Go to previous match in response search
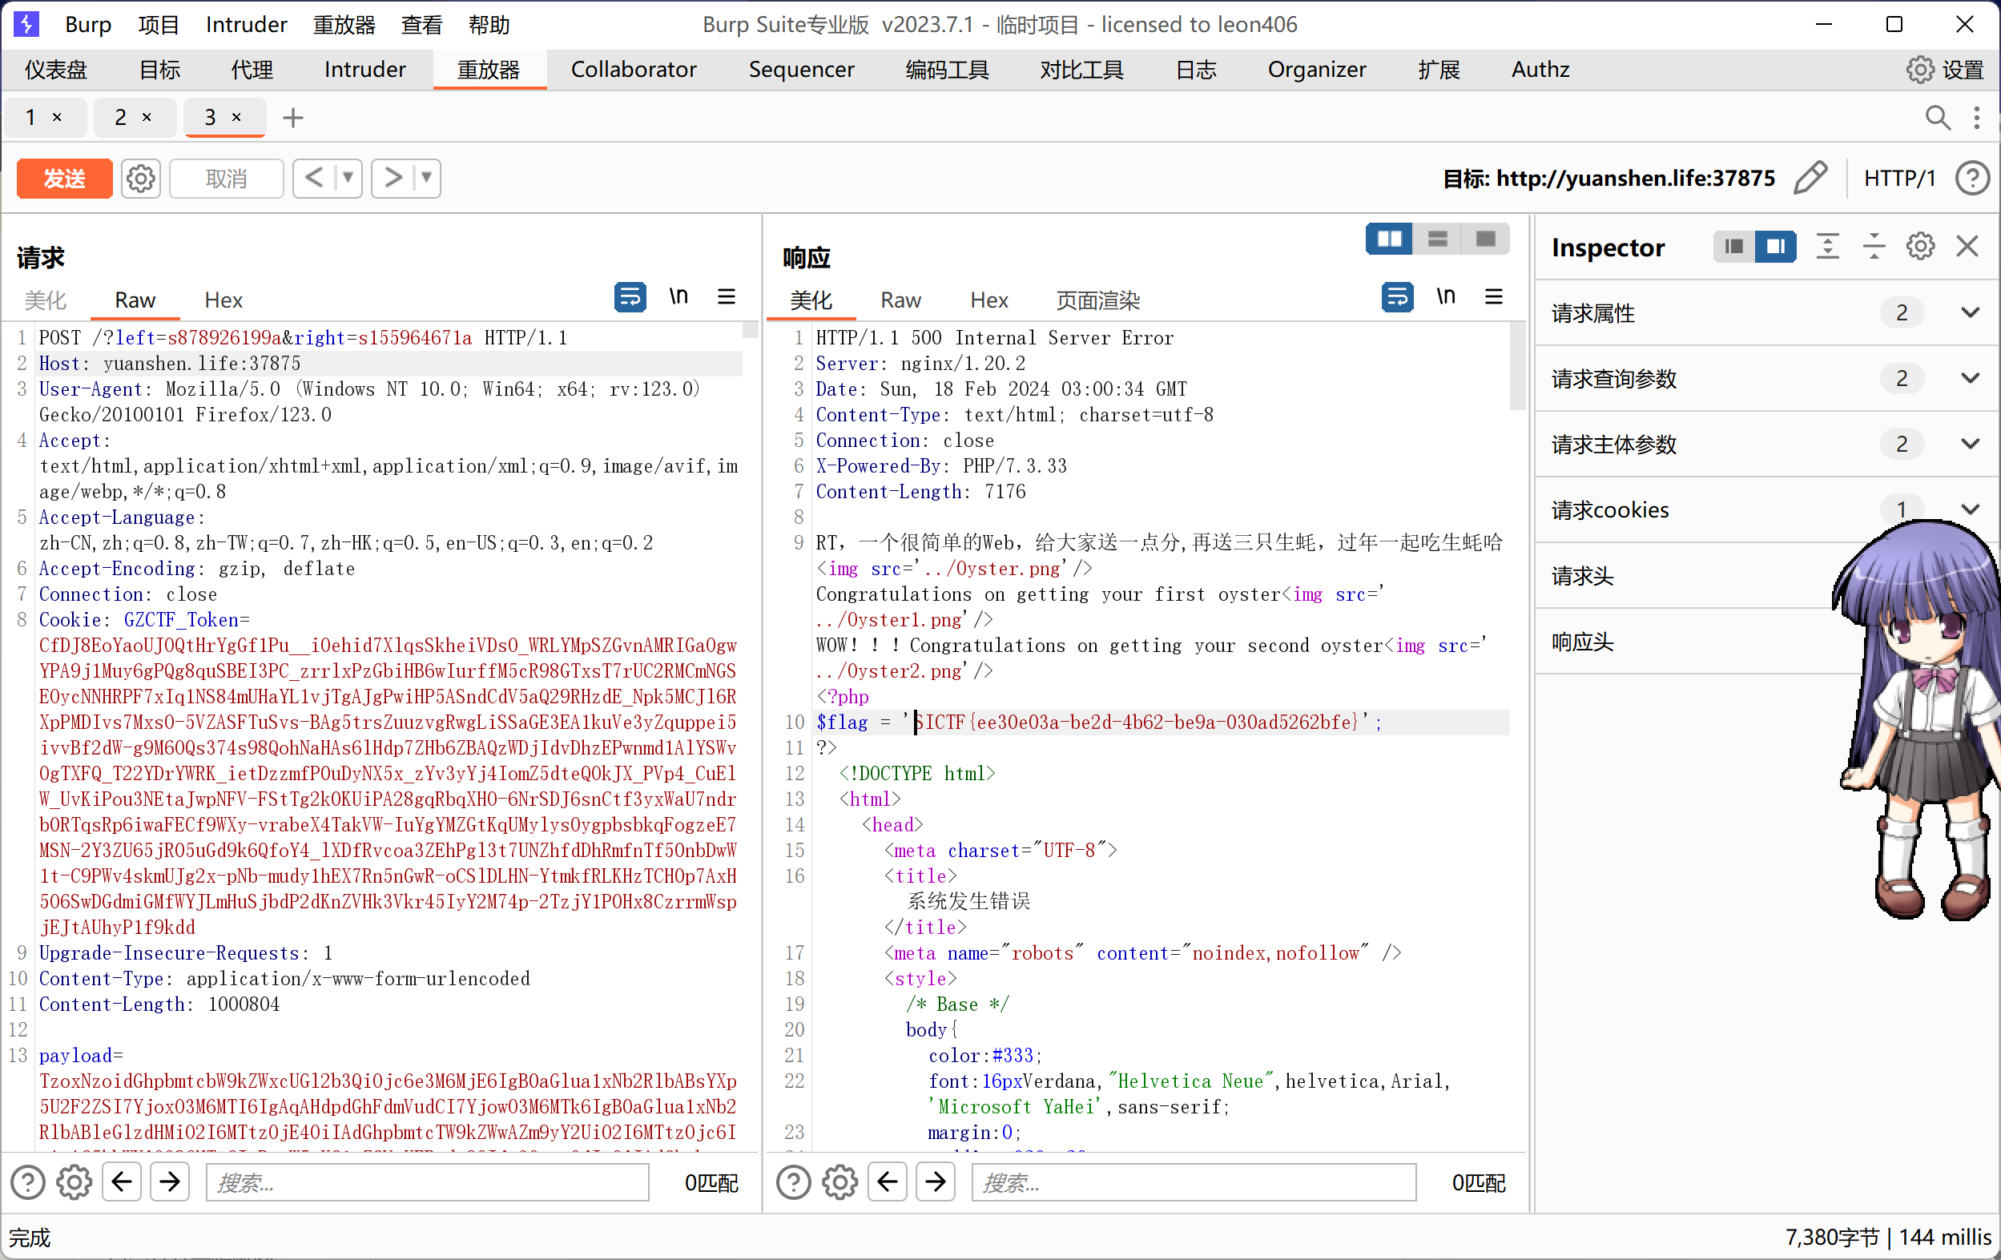2001x1260 pixels. tap(888, 1183)
